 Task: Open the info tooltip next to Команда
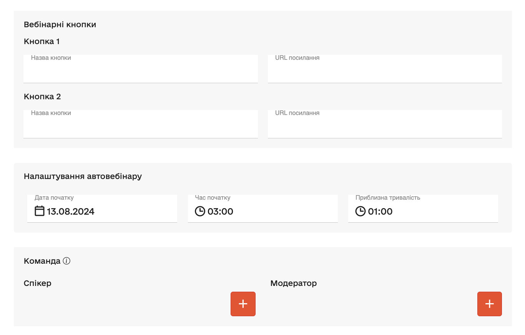tap(66, 261)
